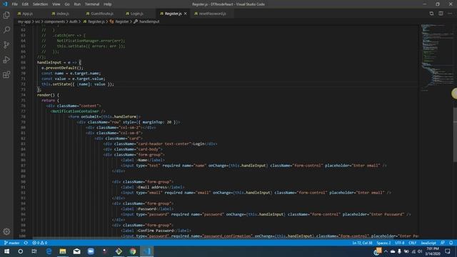Image resolution: width=457 pixels, height=257 pixels.
Task: Close the Register.js tab
Action: [x=186, y=14]
